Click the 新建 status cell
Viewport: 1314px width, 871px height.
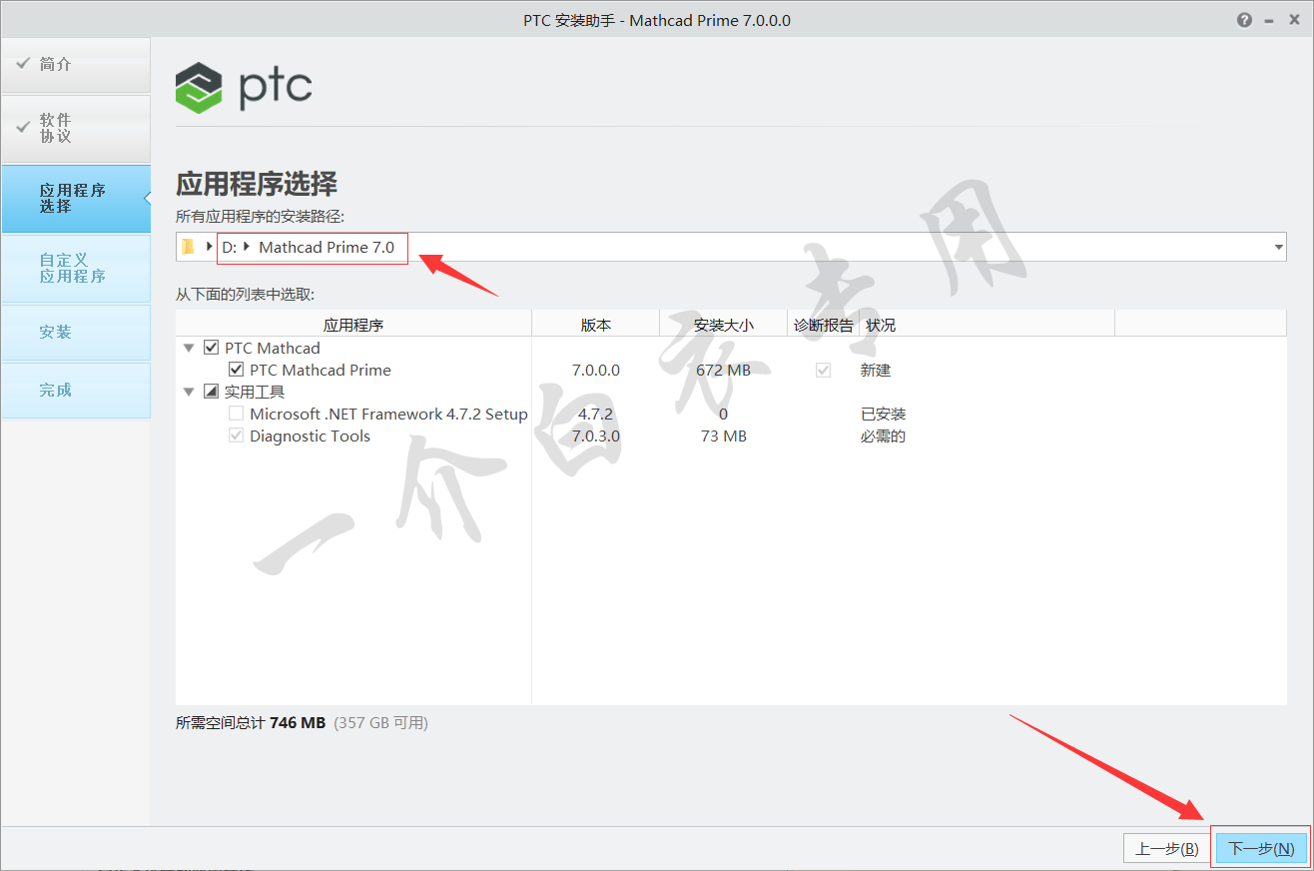pyautogui.click(x=876, y=370)
